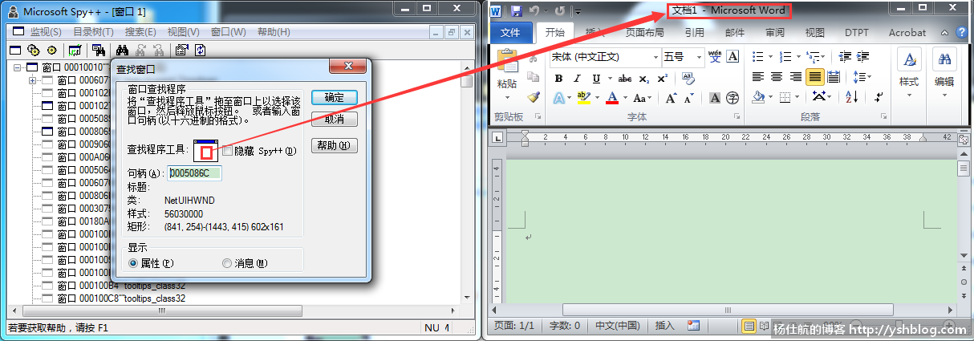The width and height of the screenshot is (974, 341).
Task: Open the Bullets list dropdown arrow
Action: pyautogui.click(x=771, y=57)
